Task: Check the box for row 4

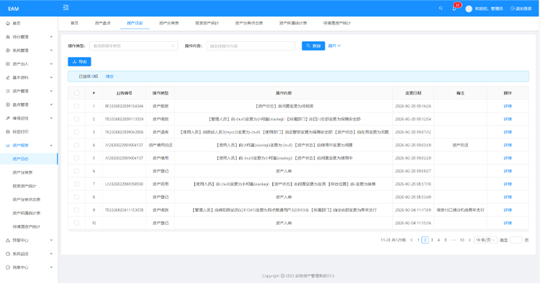Action: (76, 145)
